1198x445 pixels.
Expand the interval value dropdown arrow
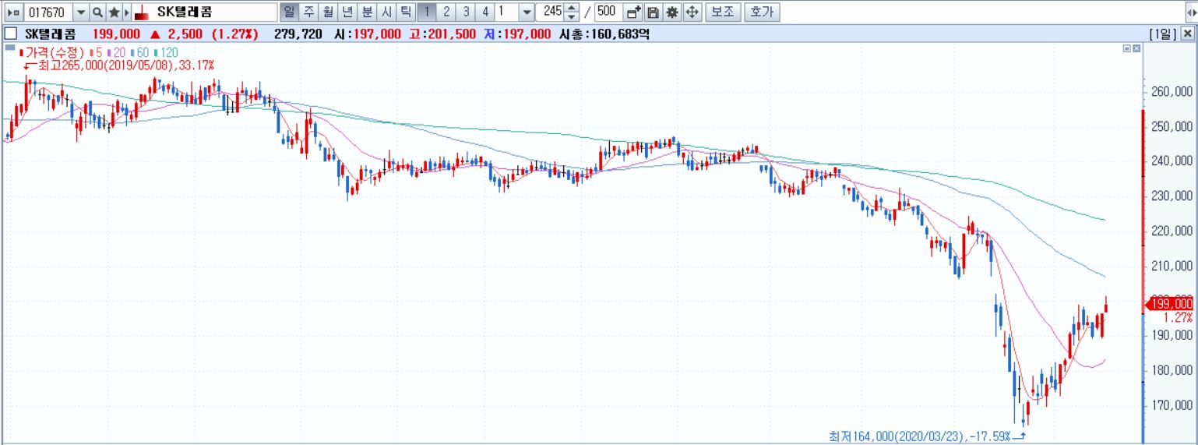tap(527, 12)
